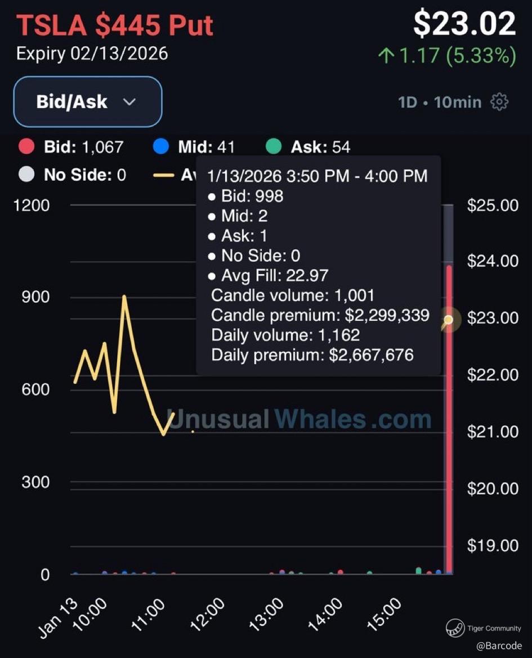Expand the Bid/Ask chevron arrow
532x658 pixels.
[129, 102]
